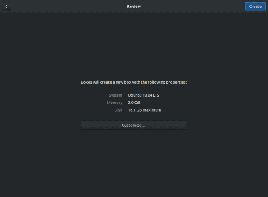Adjust box resources via Customize
The image size is (268, 197).
click(134, 125)
